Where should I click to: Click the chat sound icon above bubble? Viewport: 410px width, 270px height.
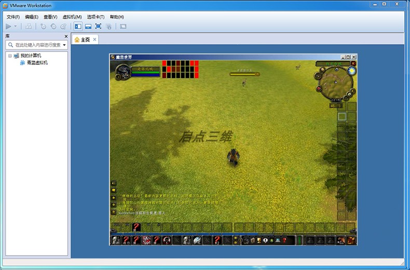tap(114, 183)
